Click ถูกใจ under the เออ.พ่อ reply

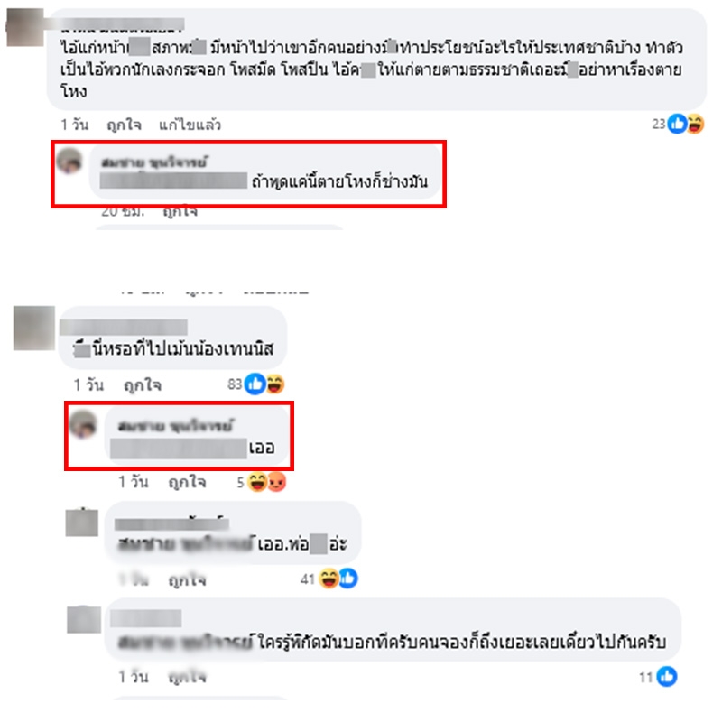(x=187, y=580)
